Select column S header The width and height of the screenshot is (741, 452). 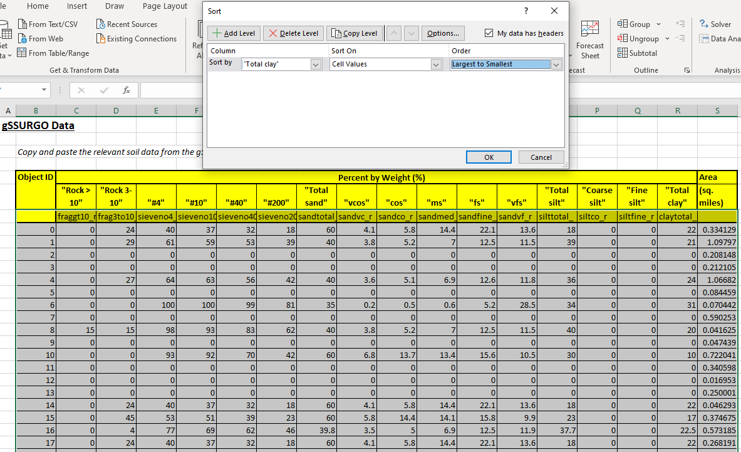pyautogui.click(x=717, y=111)
